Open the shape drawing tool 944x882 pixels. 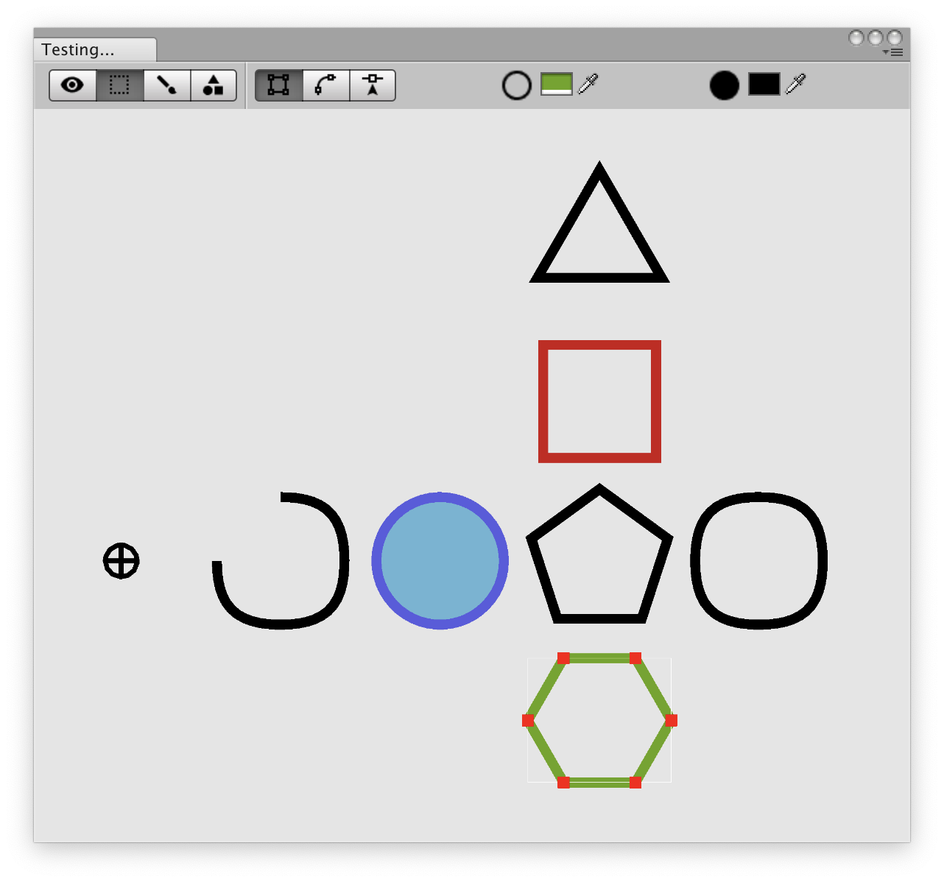pyautogui.click(x=213, y=85)
